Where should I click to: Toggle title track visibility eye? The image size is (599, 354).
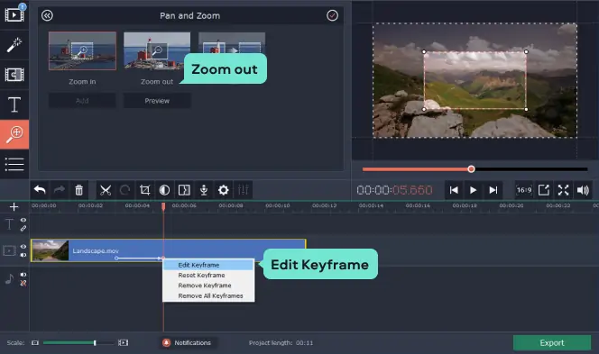point(23,220)
